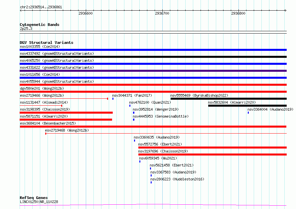Open nsv4762100 (Quan2021) label
This screenshot has width=296, height=209.
150,102
